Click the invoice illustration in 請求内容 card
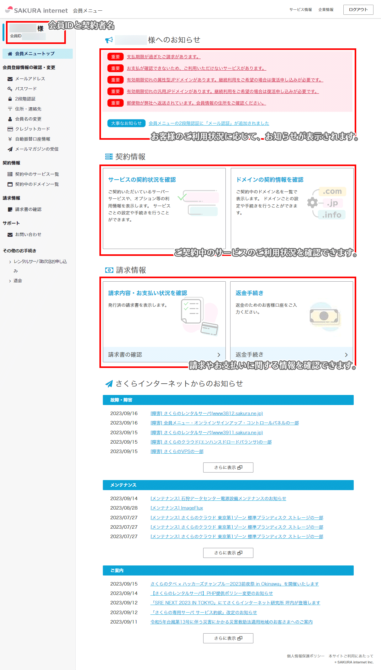This screenshot has height=670, width=381. pos(200,316)
